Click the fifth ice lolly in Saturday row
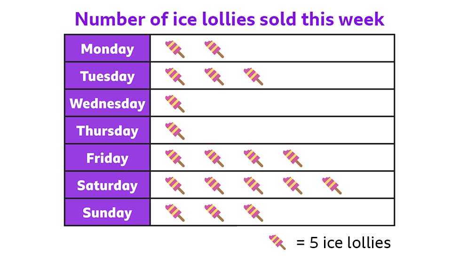 click(332, 185)
